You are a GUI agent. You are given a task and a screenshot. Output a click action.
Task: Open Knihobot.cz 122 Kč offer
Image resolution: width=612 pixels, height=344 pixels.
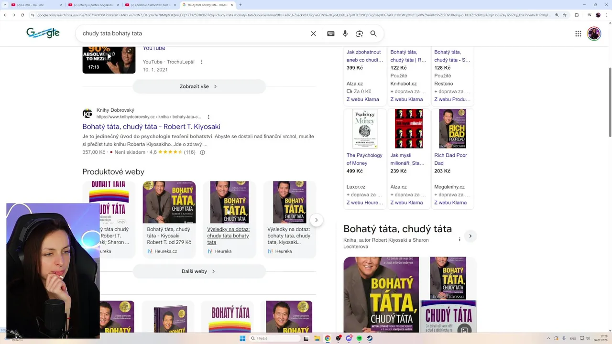[x=409, y=76]
